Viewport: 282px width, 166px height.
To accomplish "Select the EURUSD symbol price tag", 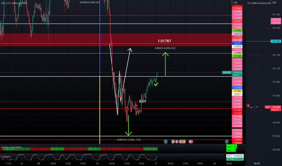I will [227, 72].
